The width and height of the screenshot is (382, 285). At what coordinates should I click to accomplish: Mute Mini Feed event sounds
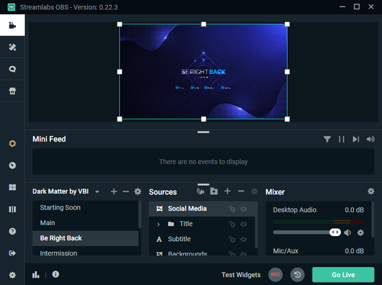pos(371,139)
